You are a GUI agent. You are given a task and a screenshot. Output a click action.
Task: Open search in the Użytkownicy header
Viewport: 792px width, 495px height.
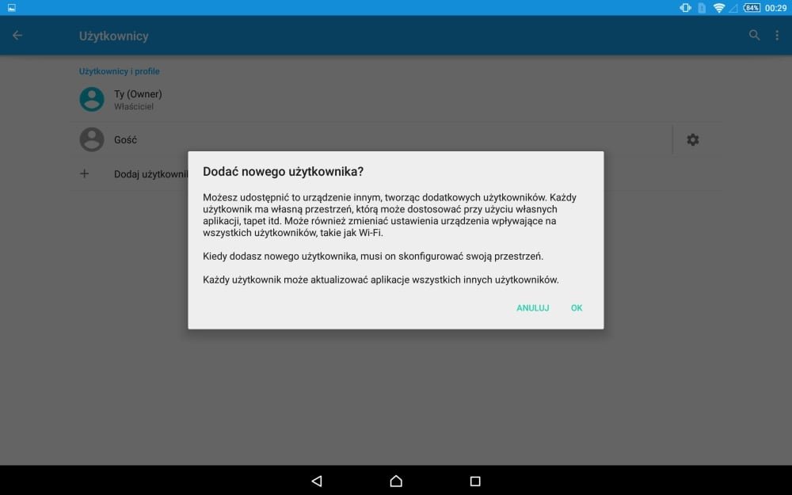click(754, 36)
